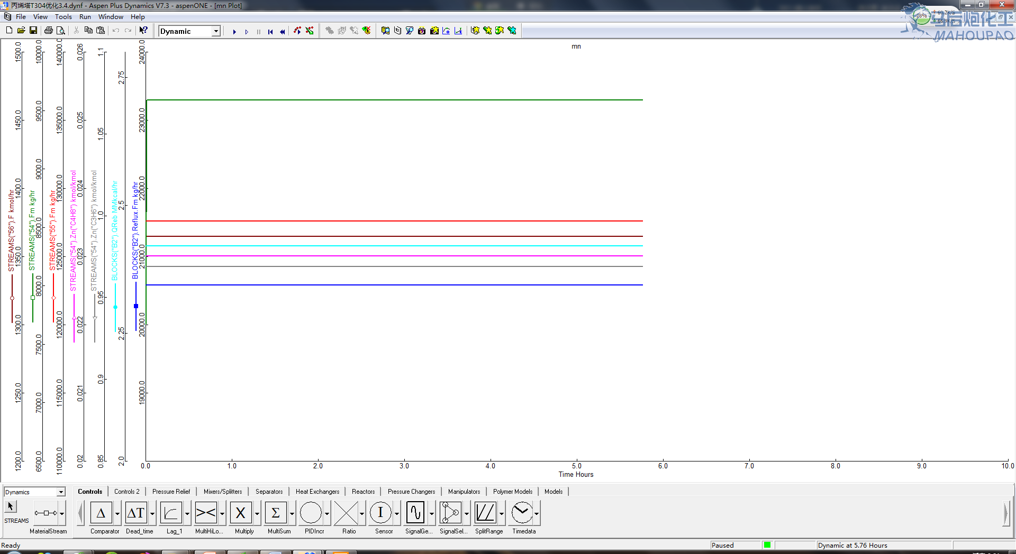1016x554 pixels.
Task: Click the Copy icon
Action: (x=88, y=31)
